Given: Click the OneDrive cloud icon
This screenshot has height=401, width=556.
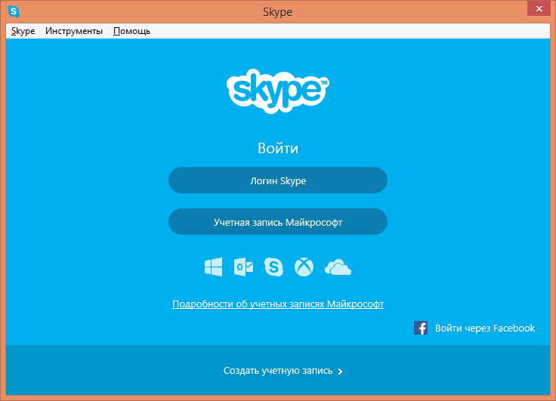Looking at the screenshot, I should 338,267.
